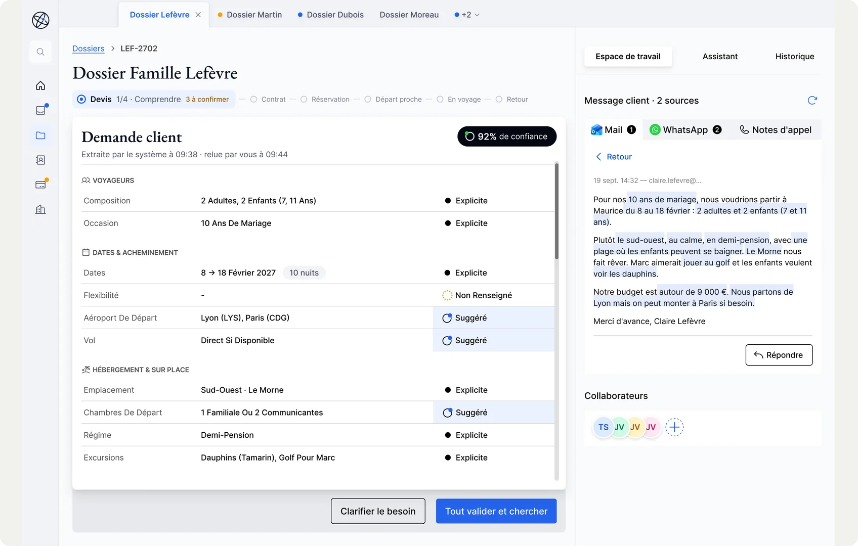This screenshot has width=858, height=546.
Task: Click the calendar icon by Dates & Acheminement
Action: pyautogui.click(x=86, y=252)
